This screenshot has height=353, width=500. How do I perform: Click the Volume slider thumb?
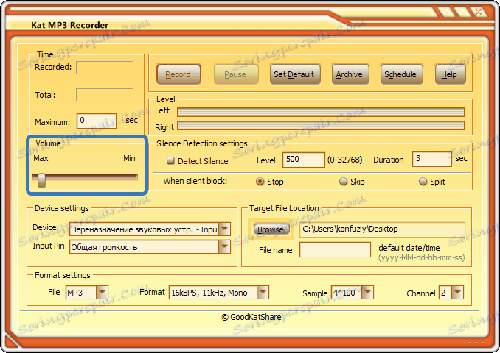pos(41,180)
